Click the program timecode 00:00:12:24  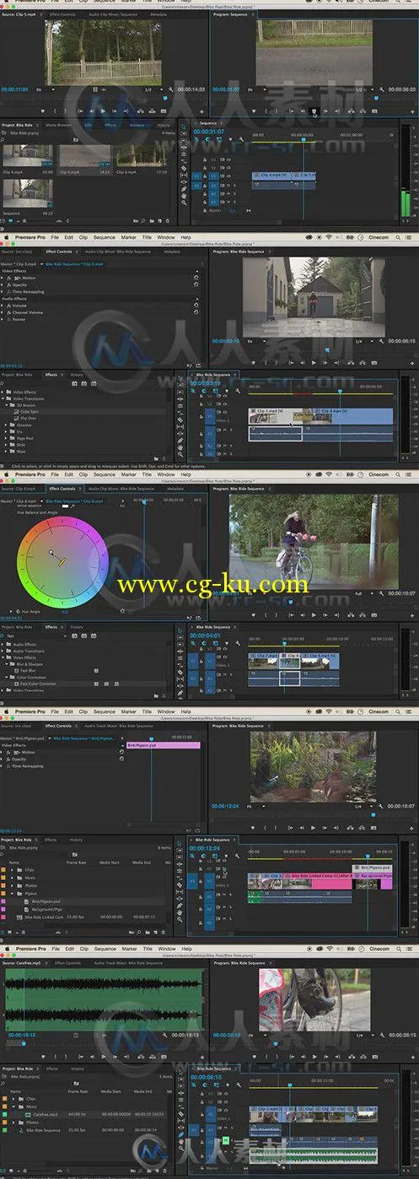pos(225,806)
